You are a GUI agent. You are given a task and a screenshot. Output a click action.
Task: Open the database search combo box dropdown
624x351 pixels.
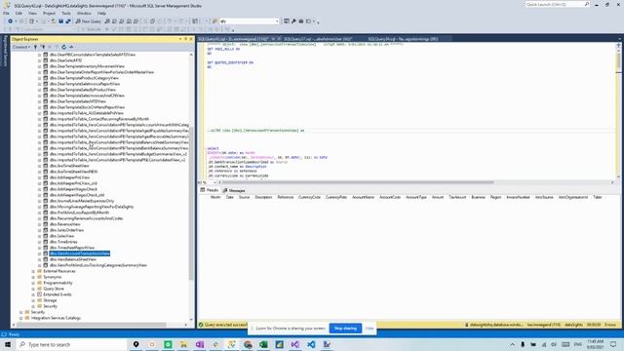point(277,21)
